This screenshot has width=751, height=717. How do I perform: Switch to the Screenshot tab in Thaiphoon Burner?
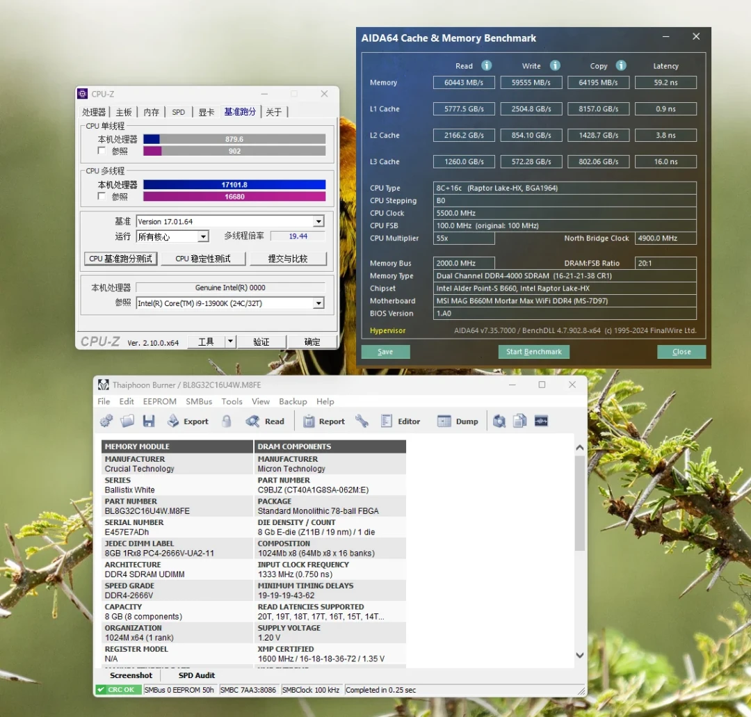coord(131,675)
